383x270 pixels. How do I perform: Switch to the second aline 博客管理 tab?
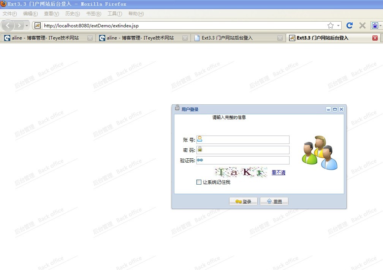coord(143,38)
